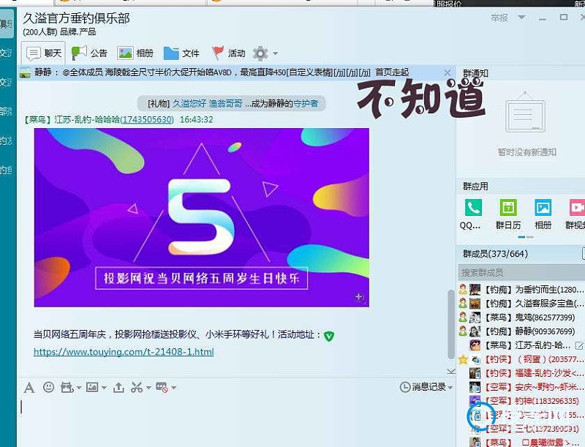Click the edit icon beside 江苏-乱钓-哈

click(579, 345)
